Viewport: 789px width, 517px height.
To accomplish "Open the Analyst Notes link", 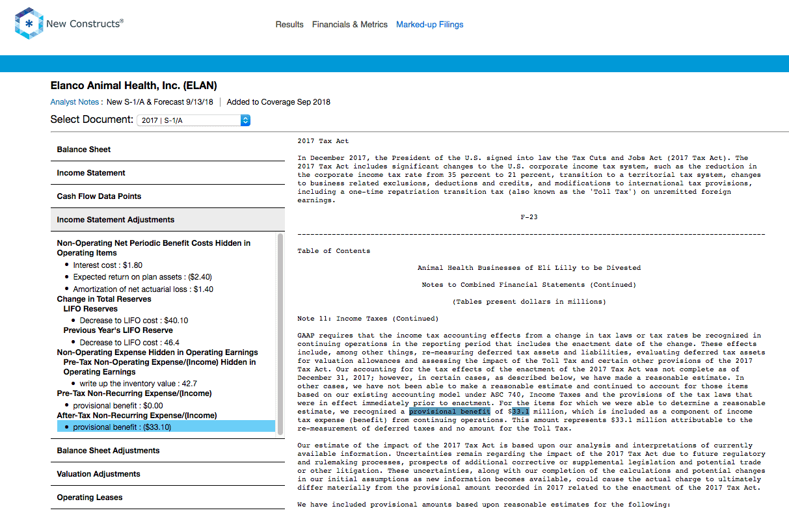I will 75,102.
